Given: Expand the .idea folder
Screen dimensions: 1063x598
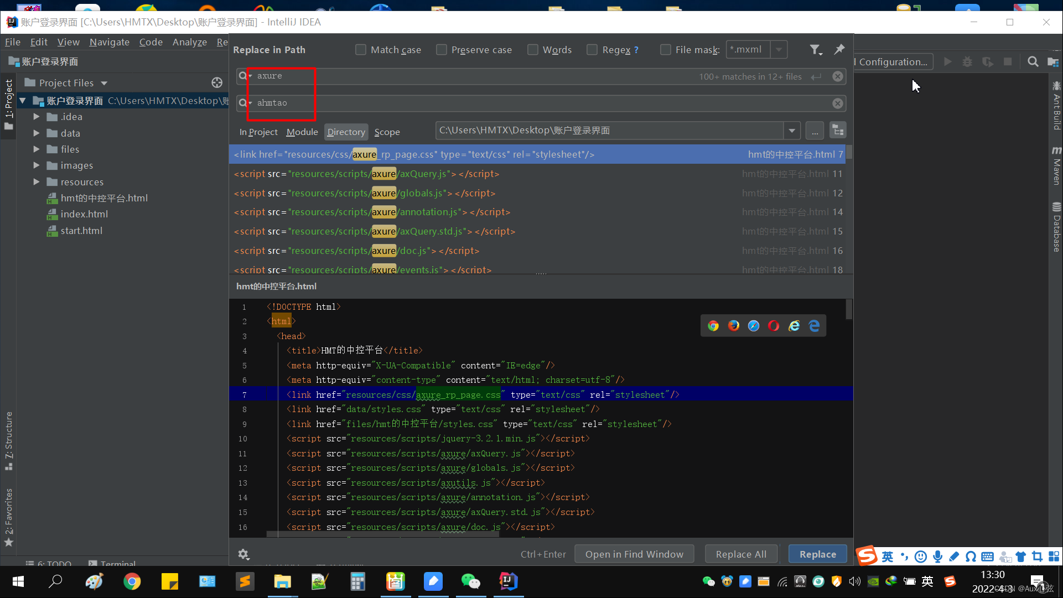Looking at the screenshot, I should pyautogui.click(x=37, y=117).
